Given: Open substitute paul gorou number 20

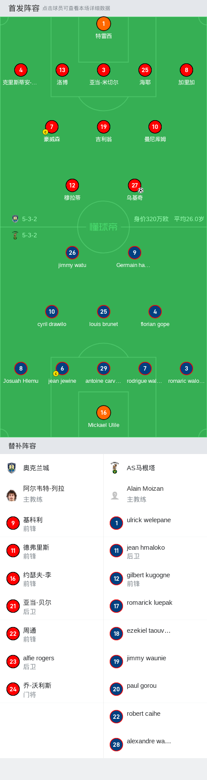Looking at the screenshot, I should 116,689.
